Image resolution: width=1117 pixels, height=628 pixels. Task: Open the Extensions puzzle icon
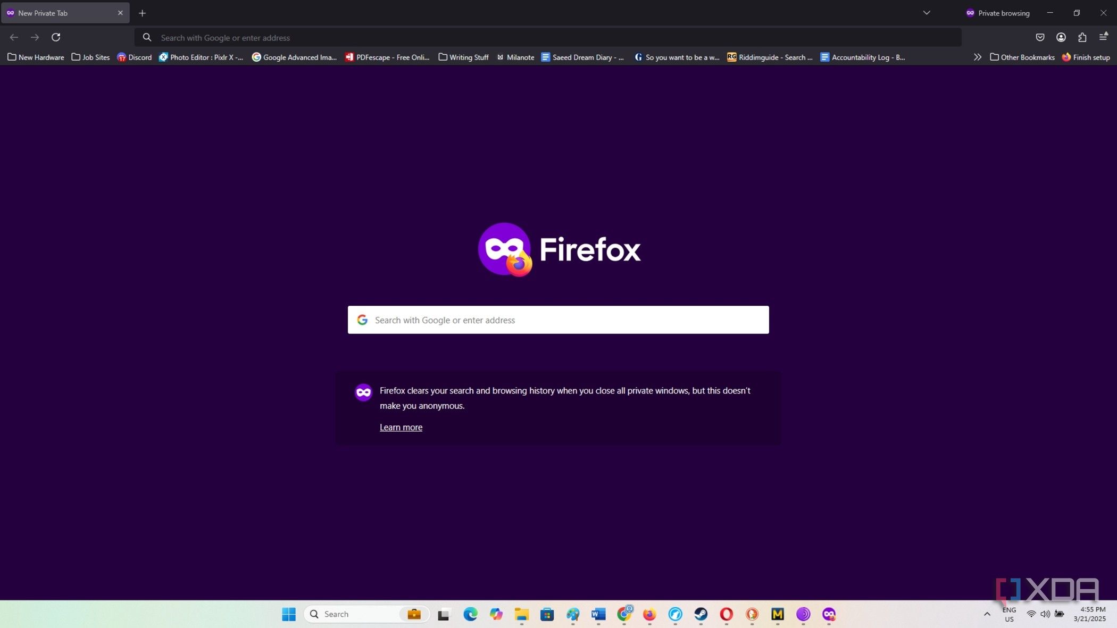pyautogui.click(x=1082, y=37)
